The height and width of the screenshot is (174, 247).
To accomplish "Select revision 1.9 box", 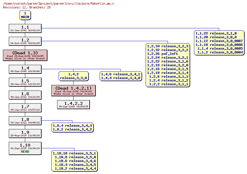I will click(25, 133).
